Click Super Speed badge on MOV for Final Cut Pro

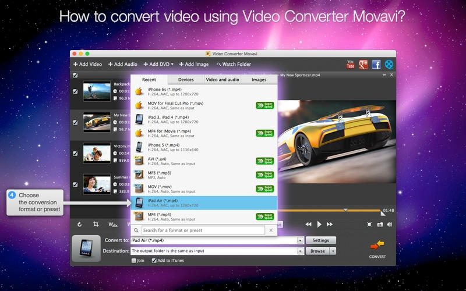coord(265,105)
